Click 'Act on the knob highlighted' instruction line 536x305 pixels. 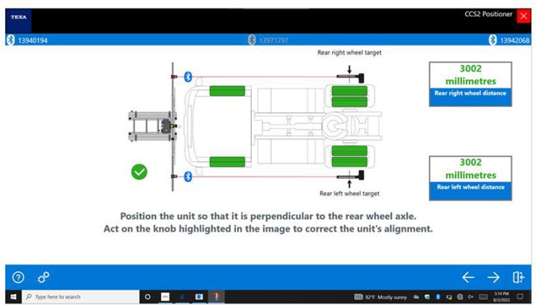[268, 229]
